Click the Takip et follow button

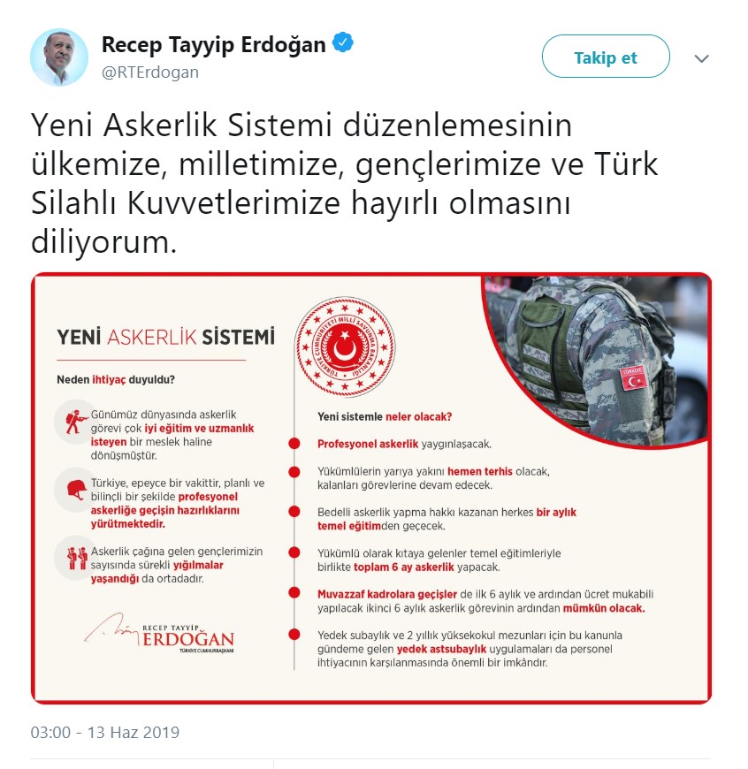606,57
